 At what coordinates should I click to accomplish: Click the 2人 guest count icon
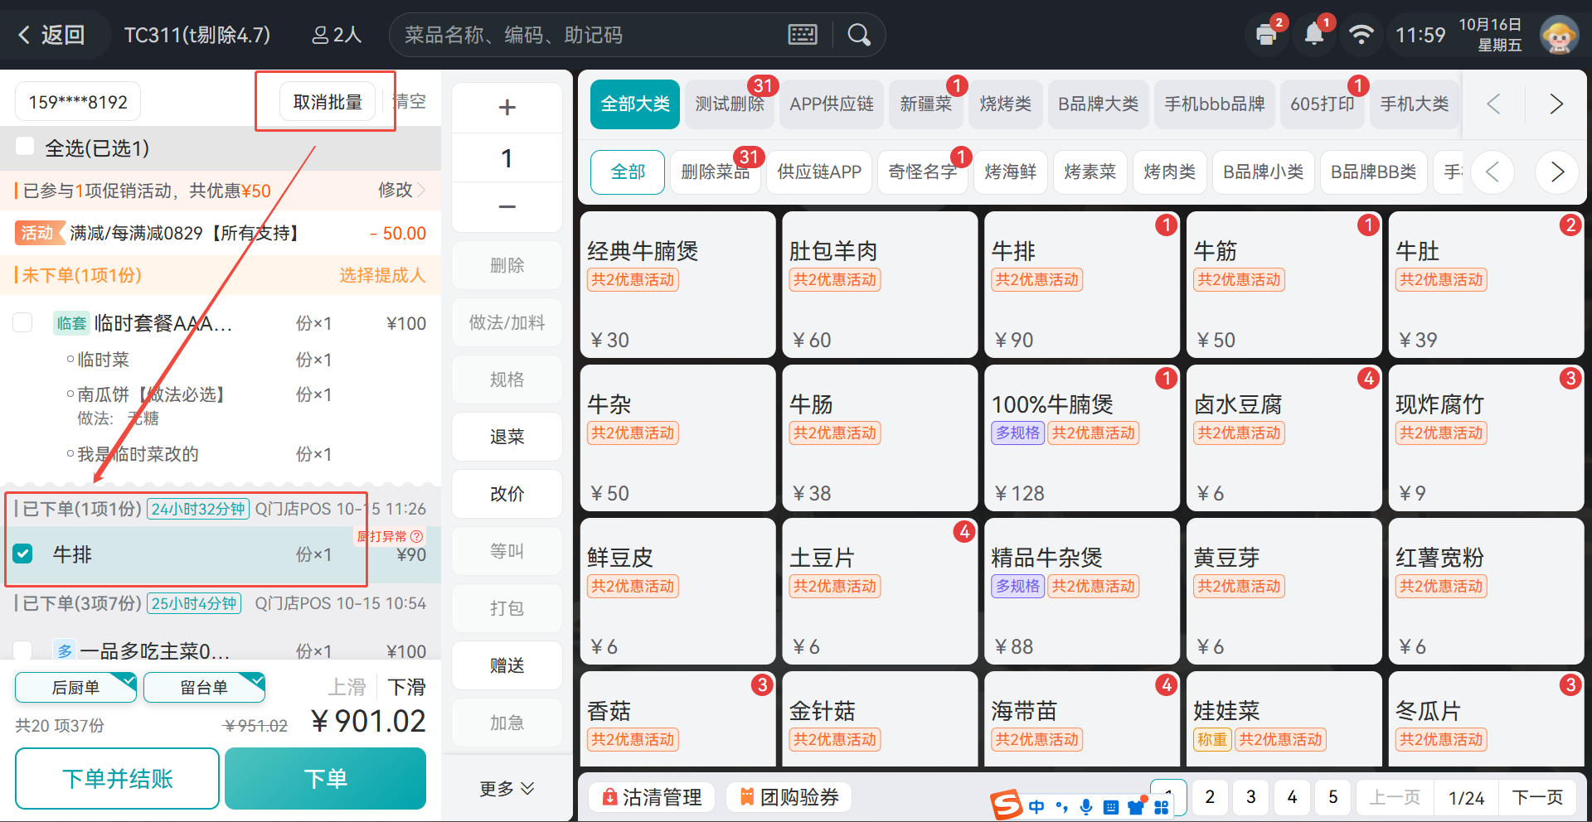pos(336,35)
